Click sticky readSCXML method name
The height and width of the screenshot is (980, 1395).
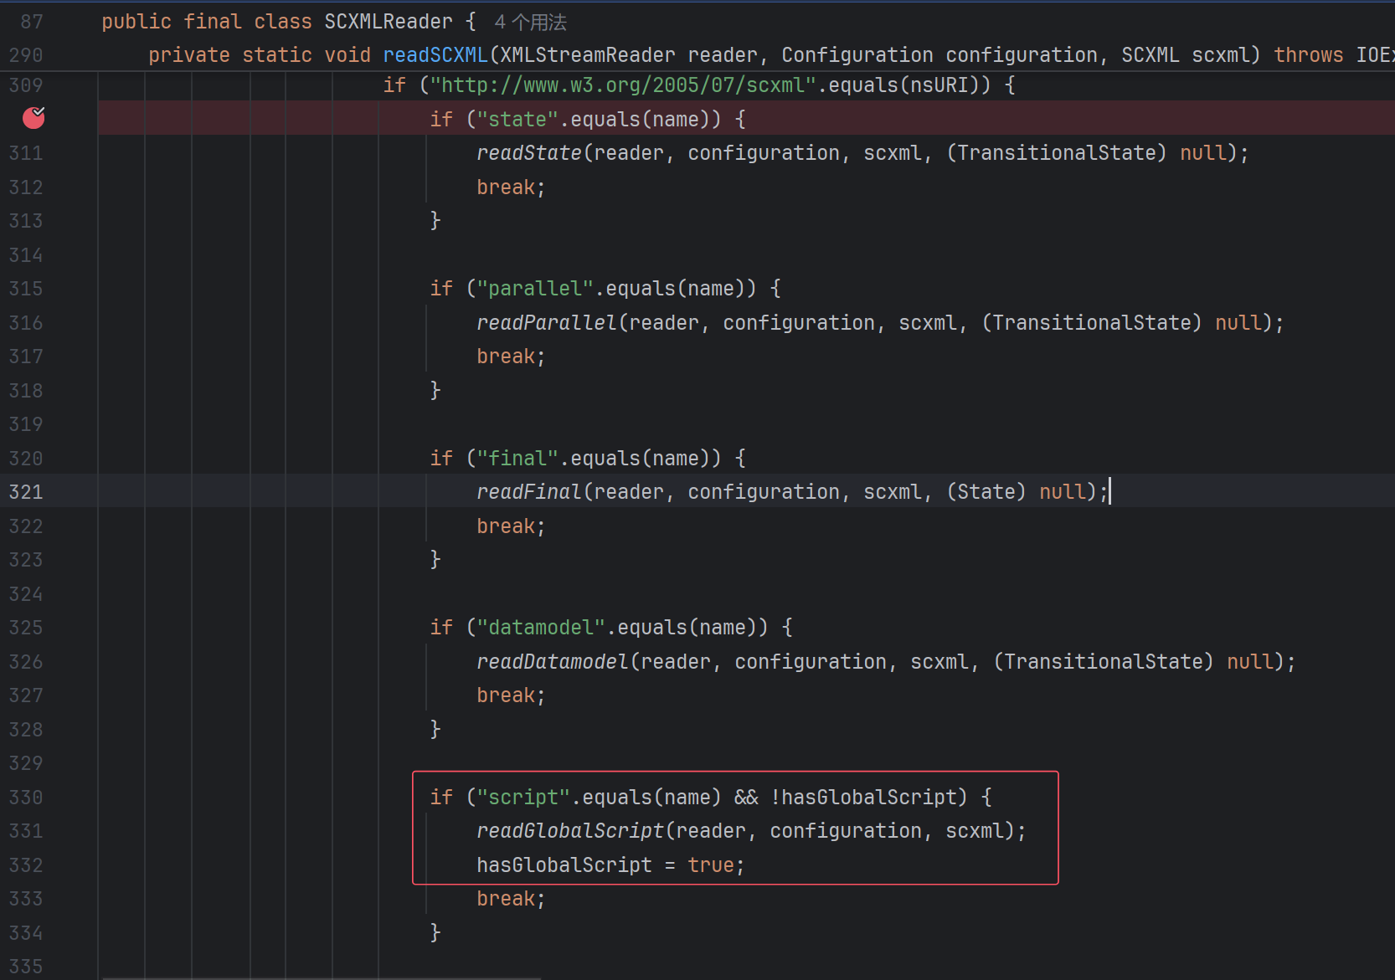(x=435, y=55)
